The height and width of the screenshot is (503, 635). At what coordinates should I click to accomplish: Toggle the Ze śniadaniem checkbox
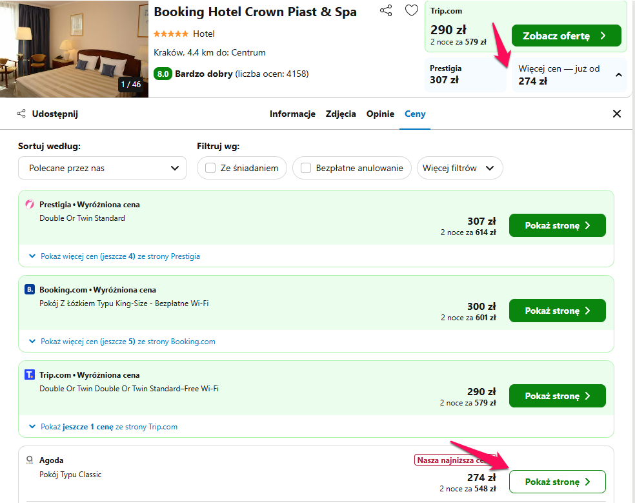210,168
